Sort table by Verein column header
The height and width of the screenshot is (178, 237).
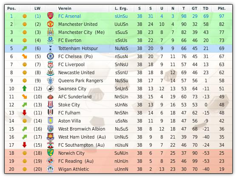click(65, 8)
